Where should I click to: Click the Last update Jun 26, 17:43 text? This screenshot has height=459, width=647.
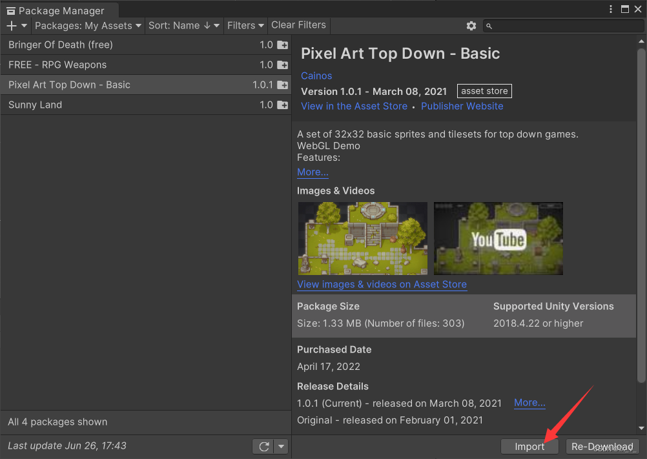pyautogui.click(x=67, y=446)
